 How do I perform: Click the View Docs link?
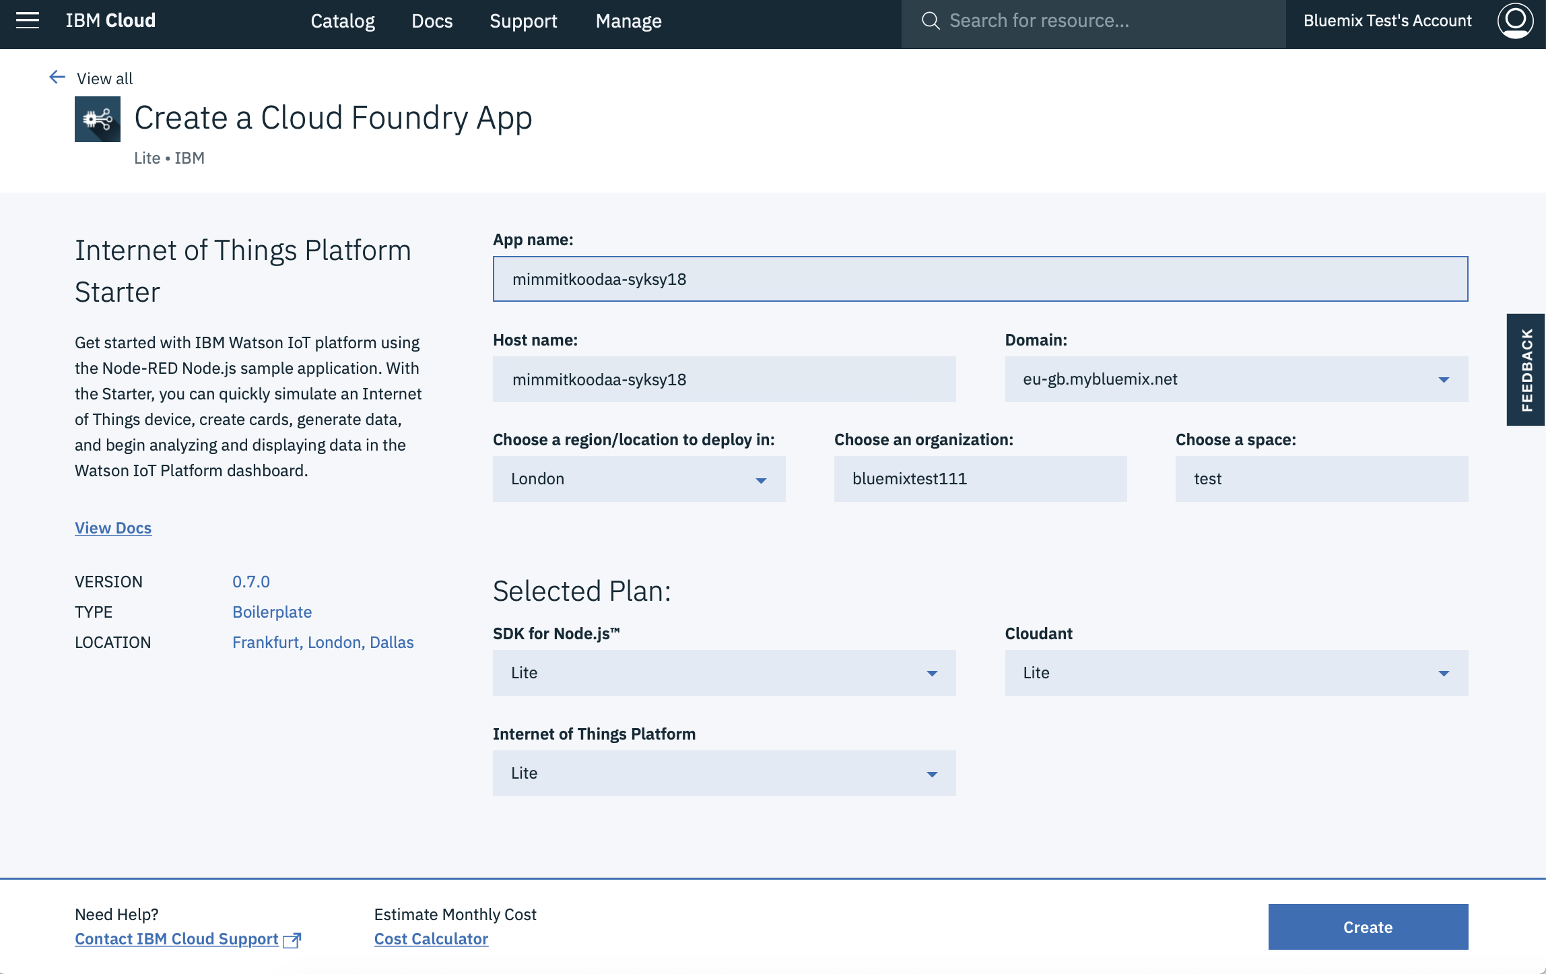click(113, 527)
